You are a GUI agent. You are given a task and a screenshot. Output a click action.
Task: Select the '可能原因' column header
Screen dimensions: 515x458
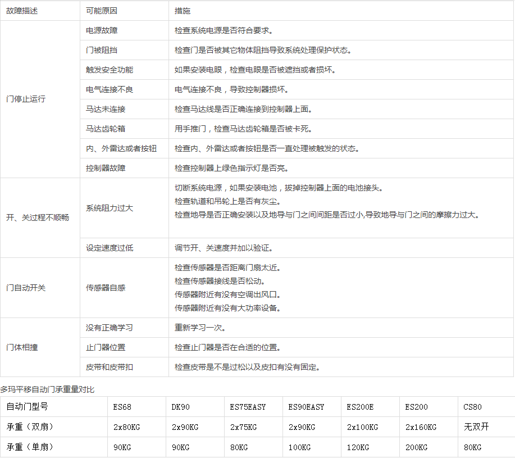(102, 11)
